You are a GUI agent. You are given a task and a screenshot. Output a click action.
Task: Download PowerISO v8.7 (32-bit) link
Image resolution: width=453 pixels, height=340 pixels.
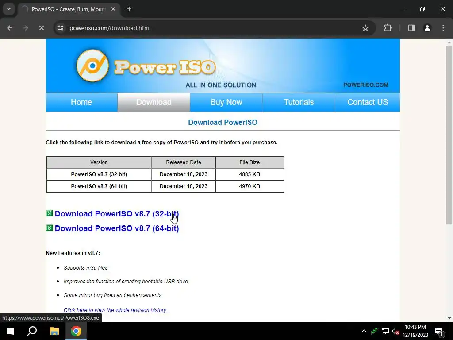click(x=117, y=214)
